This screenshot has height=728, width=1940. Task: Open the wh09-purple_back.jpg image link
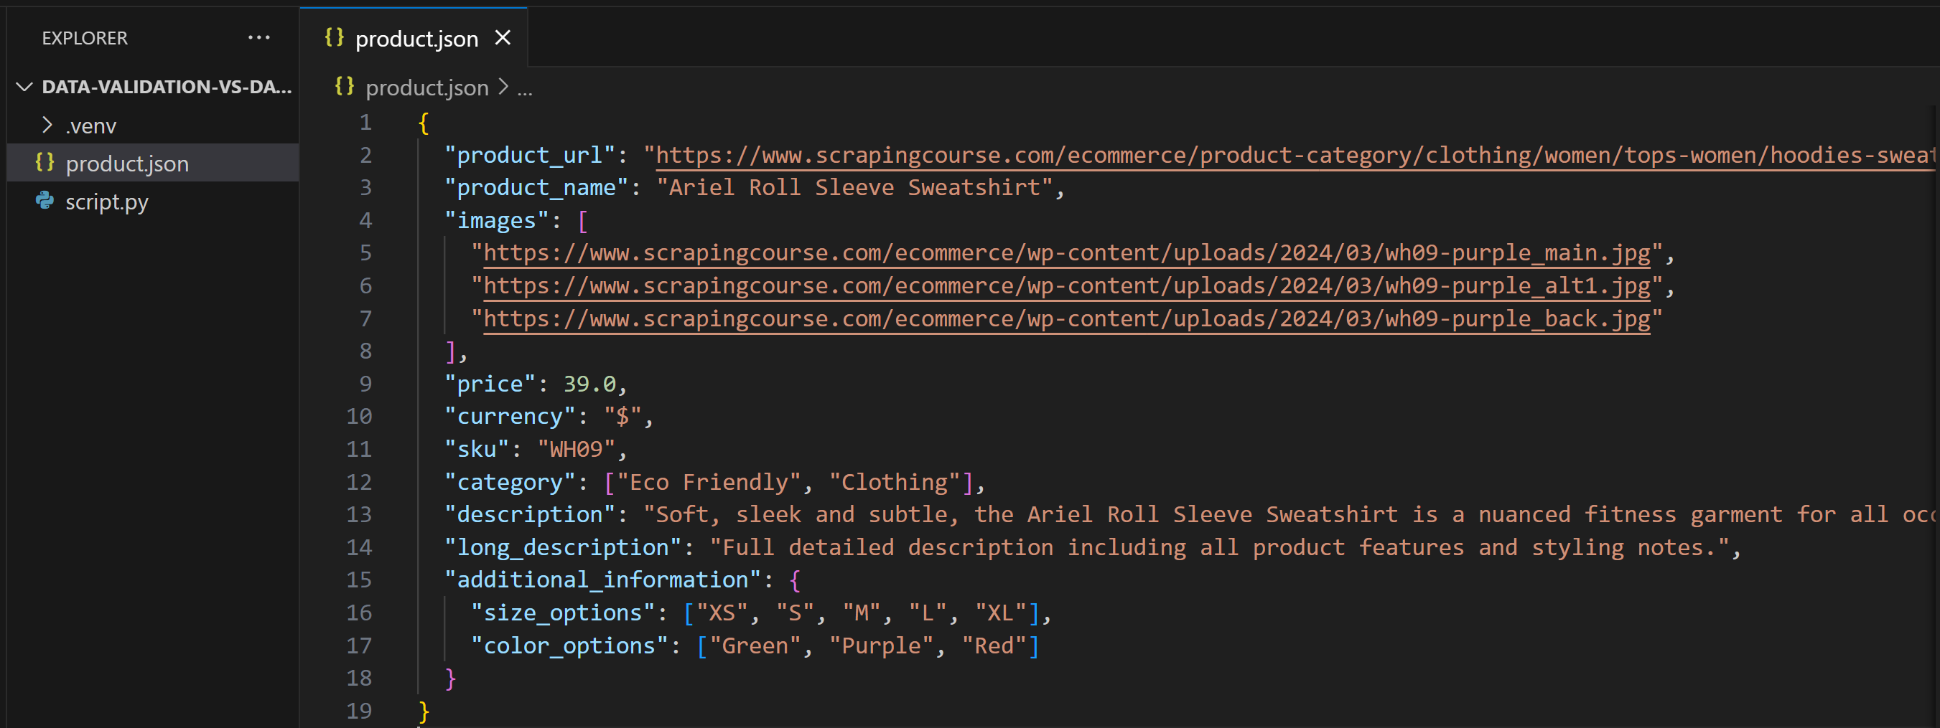[1054, 318]
